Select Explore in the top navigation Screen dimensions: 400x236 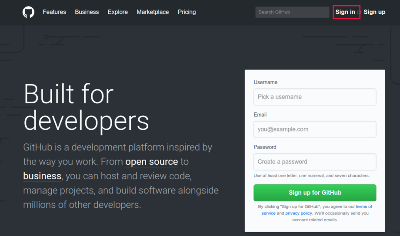(x=118, y=12)
